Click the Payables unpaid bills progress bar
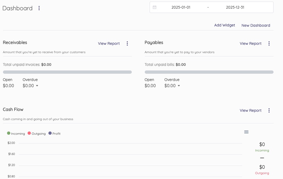 [209, 72]
